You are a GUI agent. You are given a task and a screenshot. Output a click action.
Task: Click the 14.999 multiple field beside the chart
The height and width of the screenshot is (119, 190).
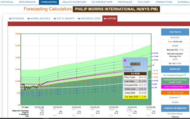coord(155,71)
